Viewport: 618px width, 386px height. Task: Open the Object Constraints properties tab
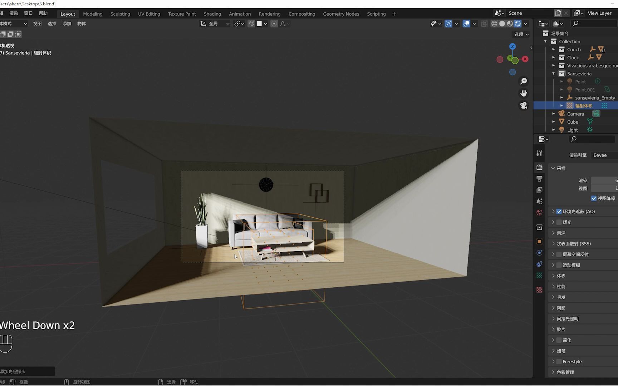(x=539, y=264)
